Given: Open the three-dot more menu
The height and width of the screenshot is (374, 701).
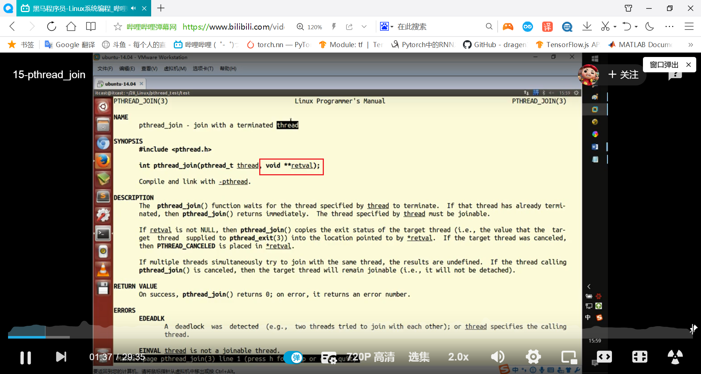Looking at the screenshot, I should coord(669,26).
